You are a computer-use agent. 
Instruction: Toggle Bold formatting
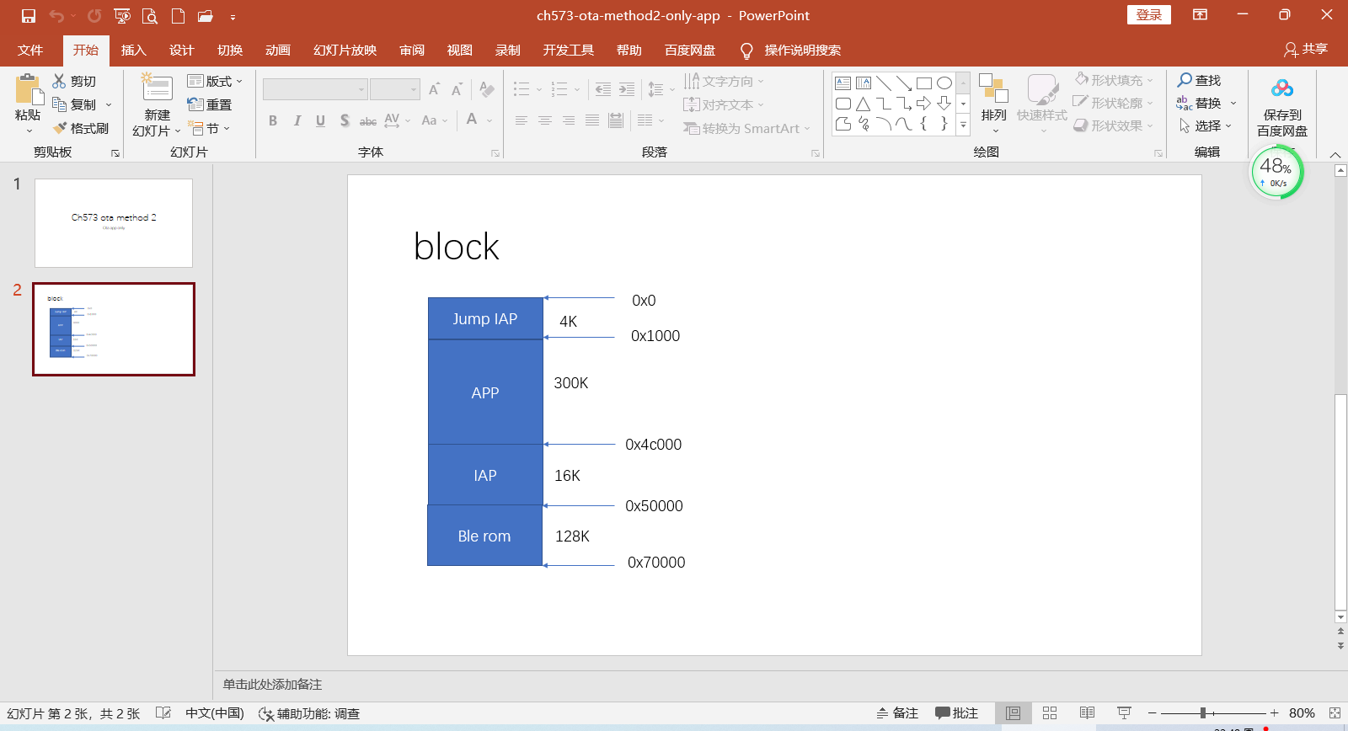coord(273,121)
